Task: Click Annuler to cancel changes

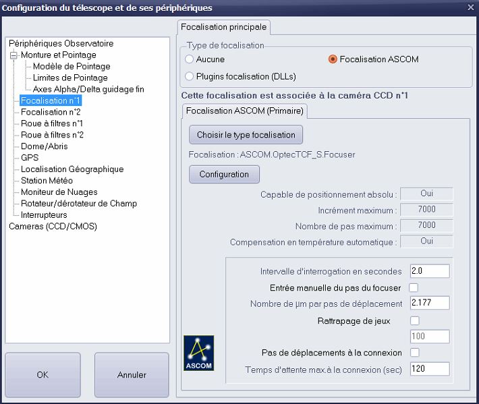Action: pyautogui.click(x=132, y=374)
